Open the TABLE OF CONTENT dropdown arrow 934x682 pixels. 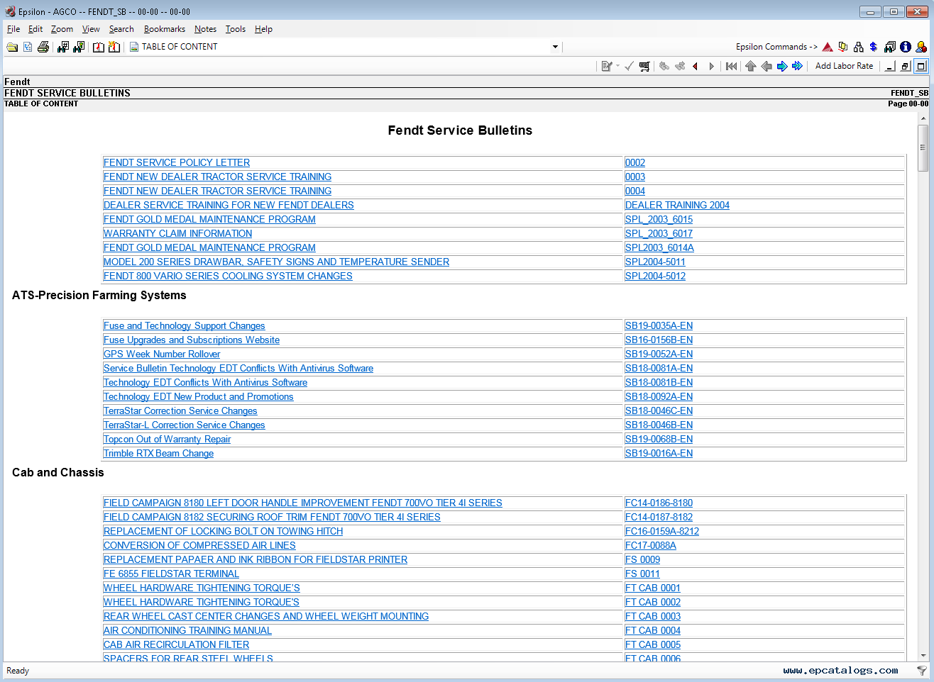tap(555, 47)
